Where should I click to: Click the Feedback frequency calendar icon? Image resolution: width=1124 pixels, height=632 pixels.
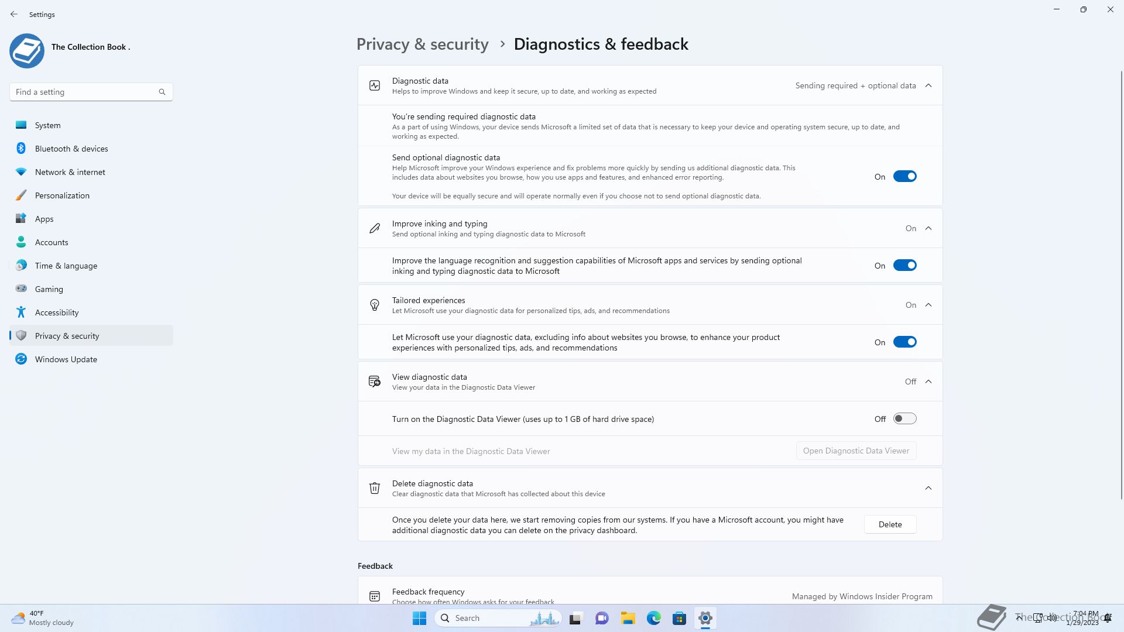coord(375,596)
